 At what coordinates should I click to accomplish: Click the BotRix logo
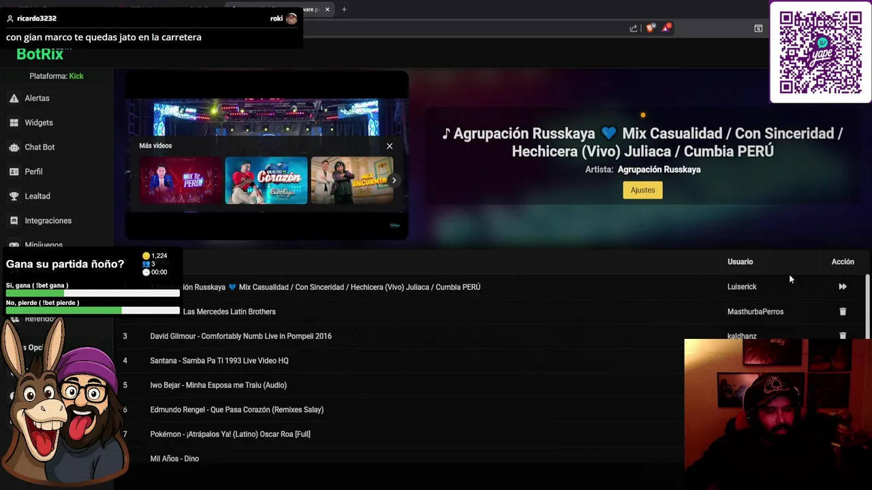[40, 54]
